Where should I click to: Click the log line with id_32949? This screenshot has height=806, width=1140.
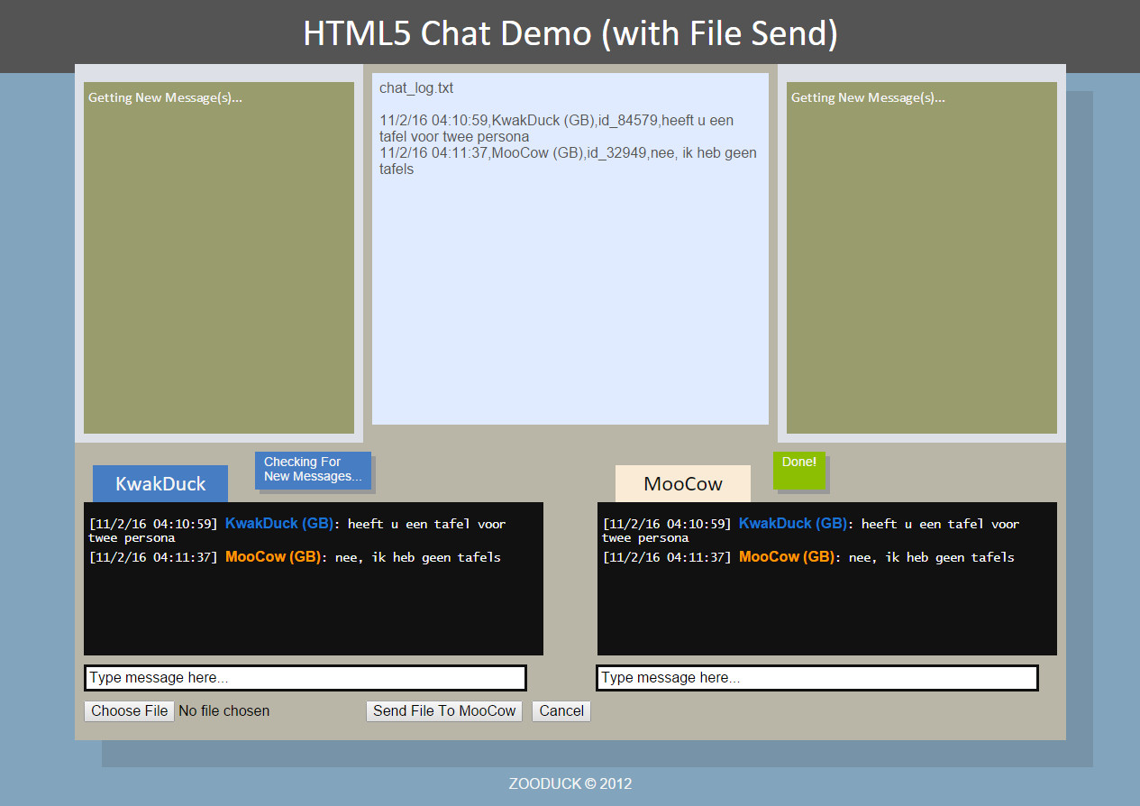568,160
